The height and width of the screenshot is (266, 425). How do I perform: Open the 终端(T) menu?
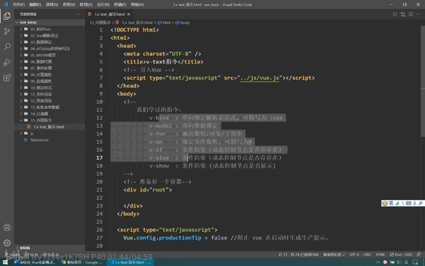tap(120, 5)
